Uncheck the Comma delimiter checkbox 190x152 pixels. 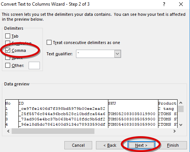click(x=8, y=50)
